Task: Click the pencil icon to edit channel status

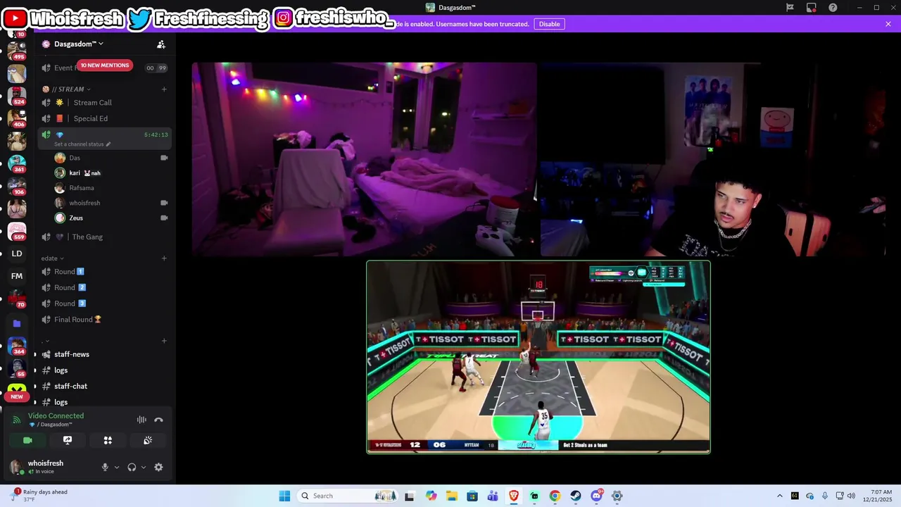Action: tap(108, 144)
